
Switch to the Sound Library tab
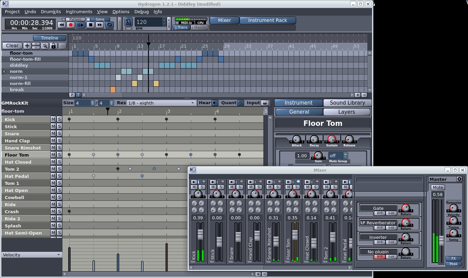[347, 103]
